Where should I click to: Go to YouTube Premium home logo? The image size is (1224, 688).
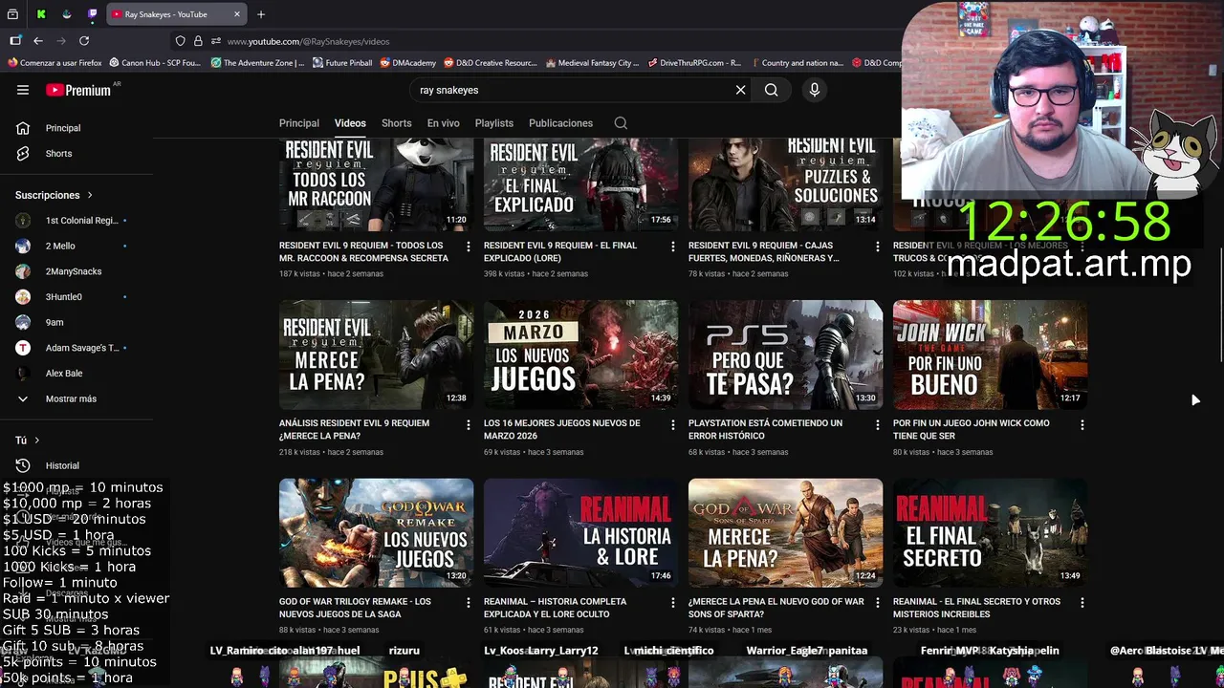coord(78,90)
